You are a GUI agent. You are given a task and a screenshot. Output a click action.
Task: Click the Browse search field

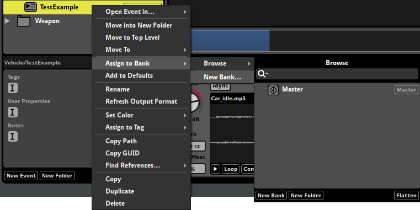[337, 74]
